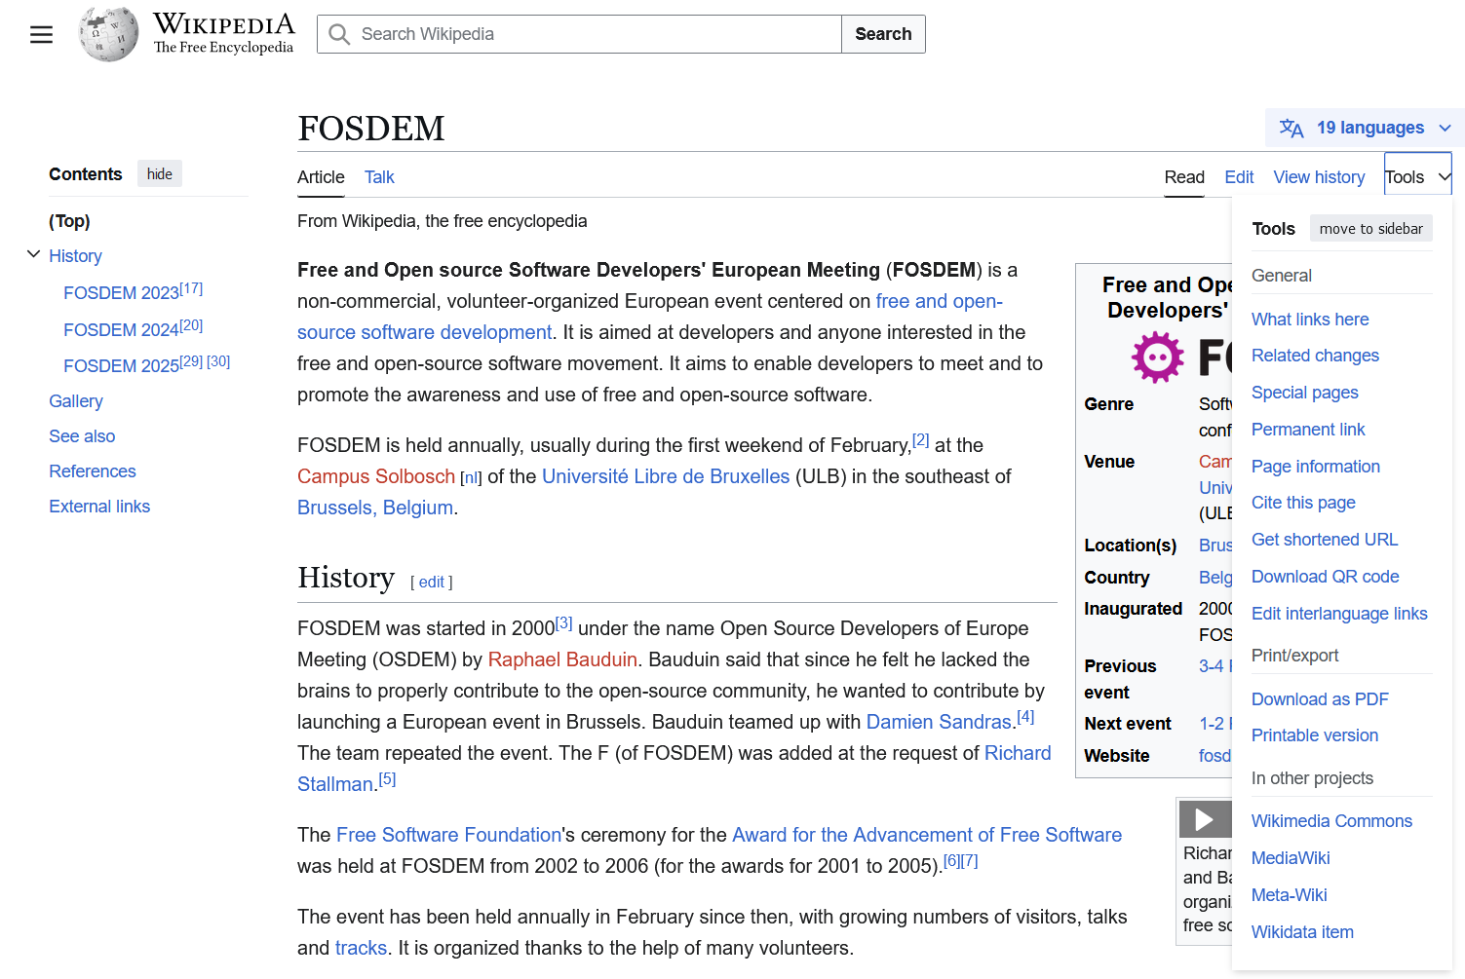Click the magnifying glass search icon

click(339, 34)
